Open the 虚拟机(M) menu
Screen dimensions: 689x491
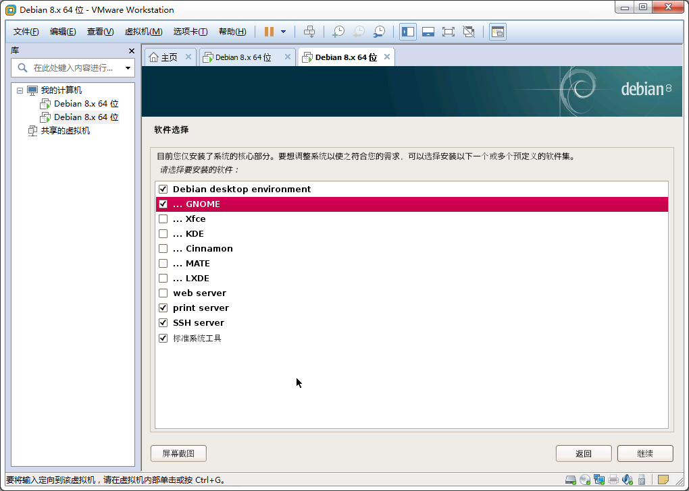click(x=144, y=32)
